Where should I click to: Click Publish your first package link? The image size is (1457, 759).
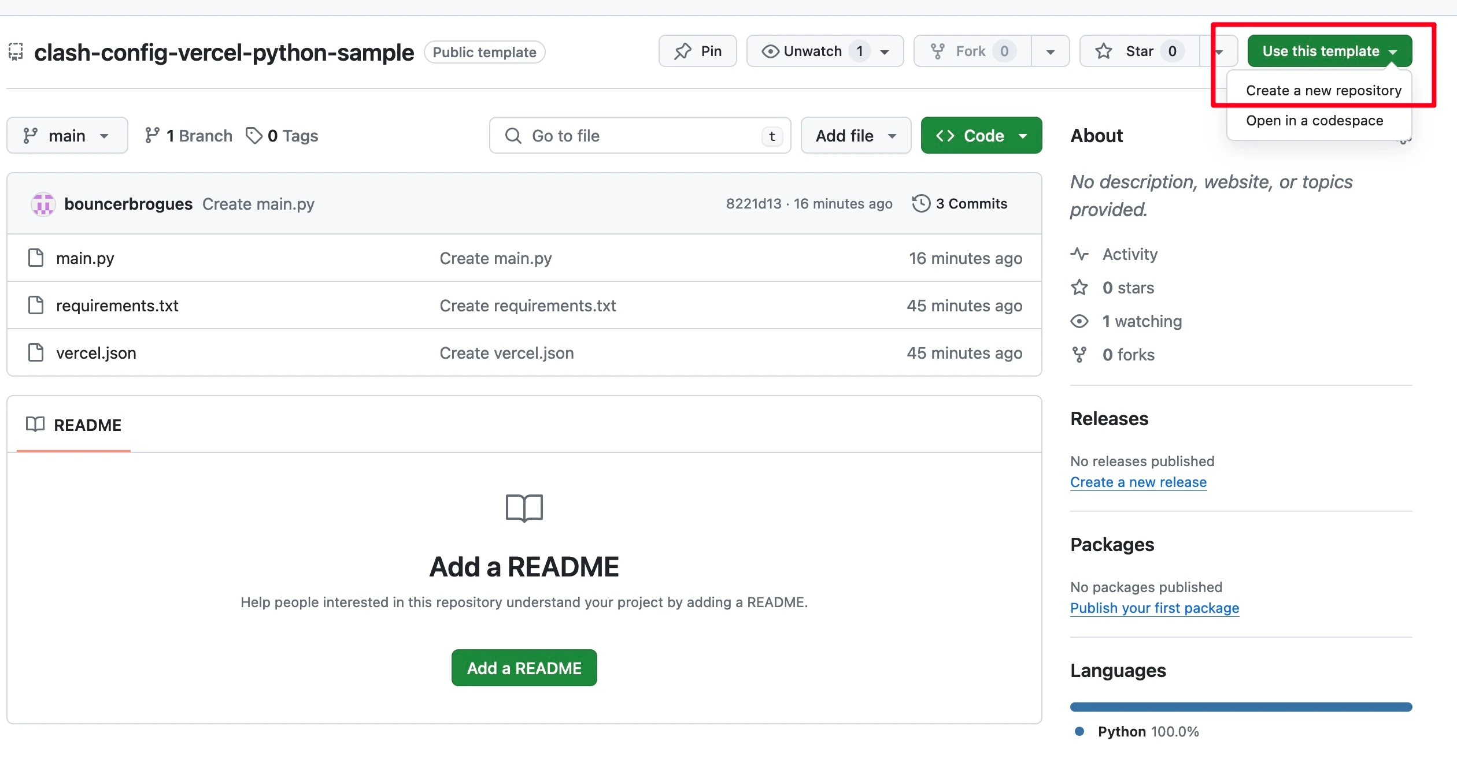(1155, 608)
